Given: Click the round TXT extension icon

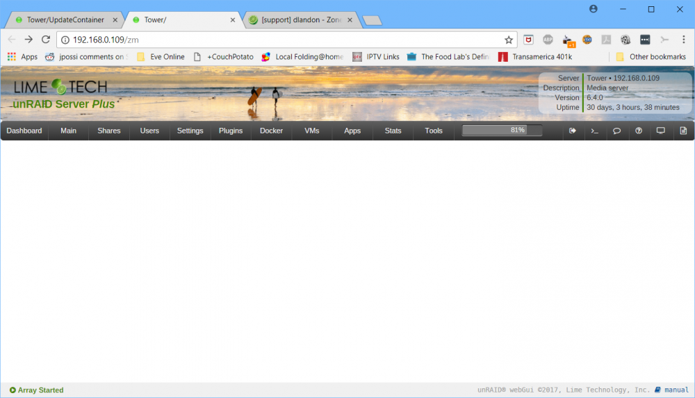Looking at the screenshot, I should pos(587,40).
